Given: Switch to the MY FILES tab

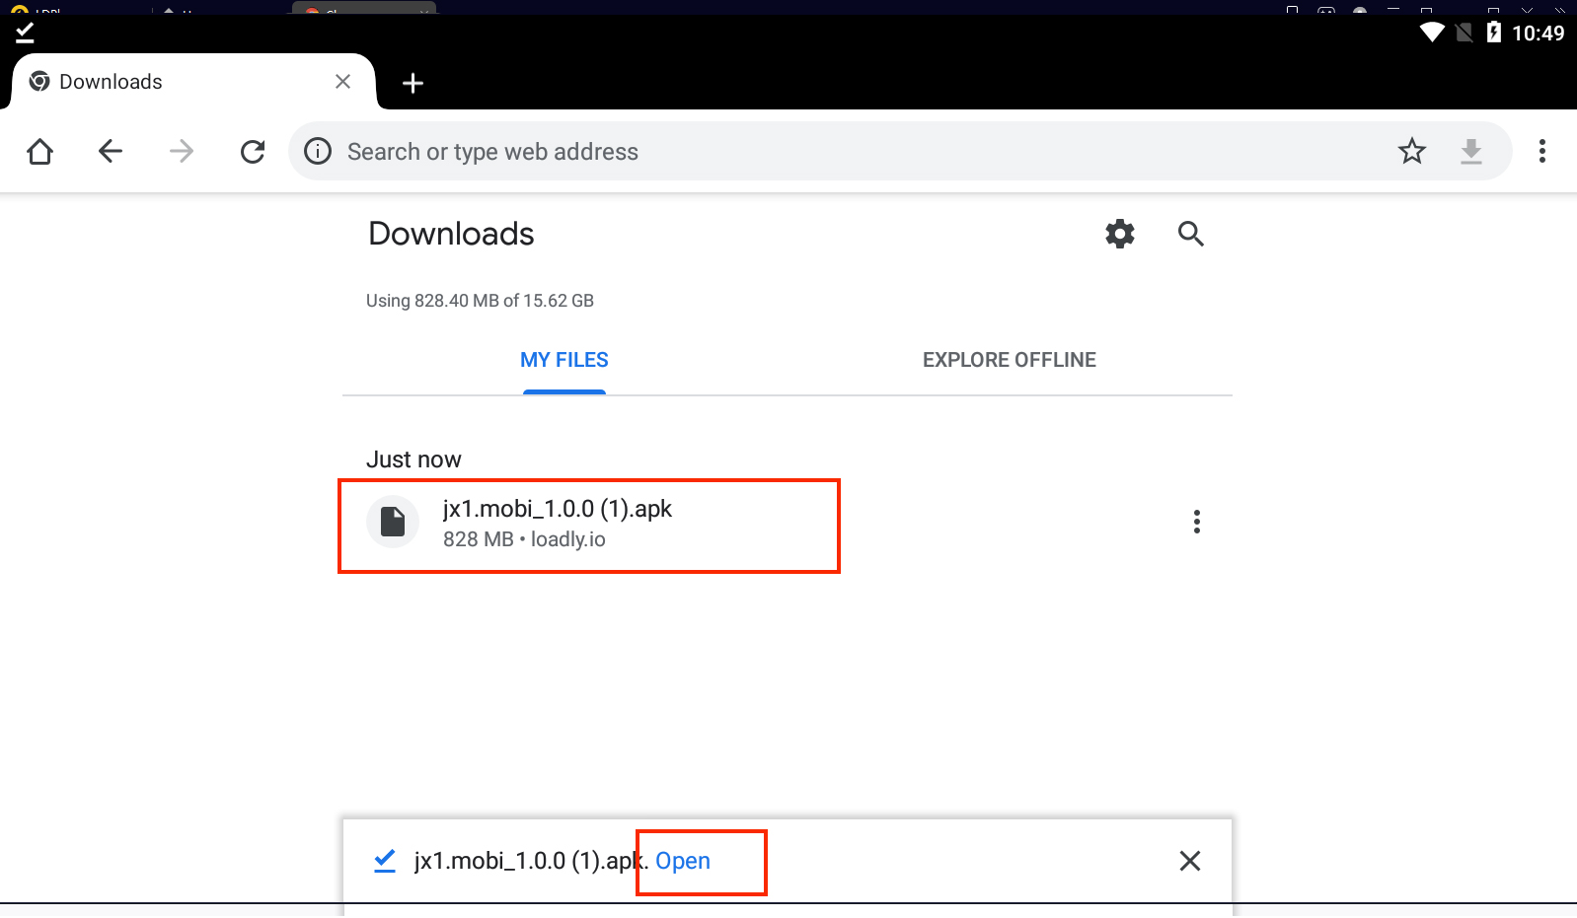Looking at the screenshot, I should pos(564,361).
